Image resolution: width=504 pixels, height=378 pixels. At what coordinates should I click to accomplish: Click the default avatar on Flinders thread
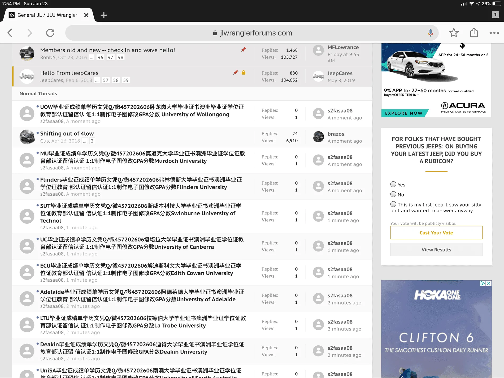coord(27,186)
